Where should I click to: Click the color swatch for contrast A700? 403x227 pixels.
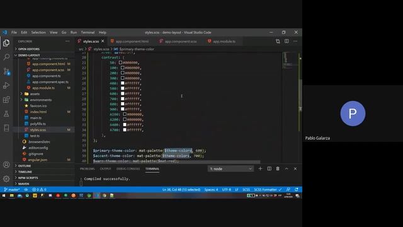coord(125,130)
